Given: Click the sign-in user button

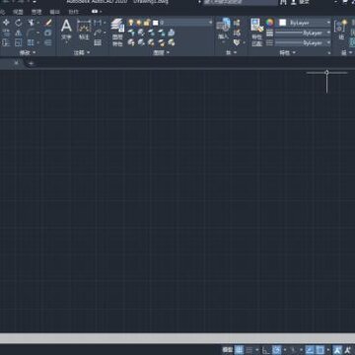Looking at the screenshot, I should (x=300, y=2).
